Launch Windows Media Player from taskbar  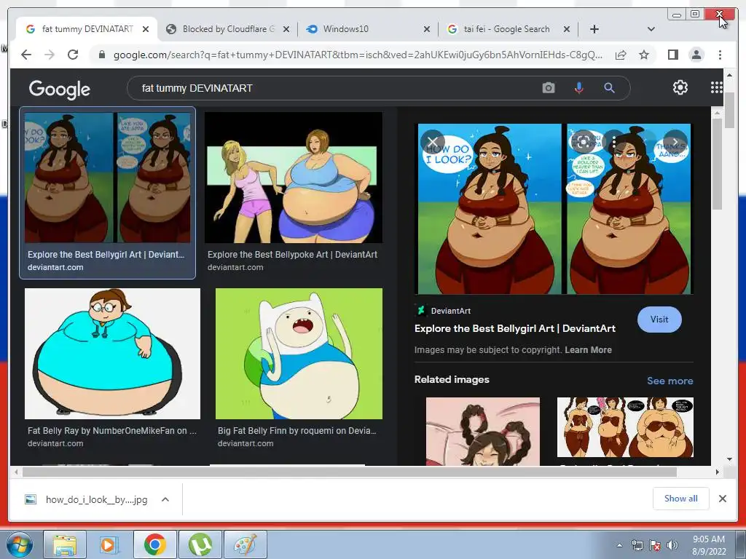tap(109, 545)
